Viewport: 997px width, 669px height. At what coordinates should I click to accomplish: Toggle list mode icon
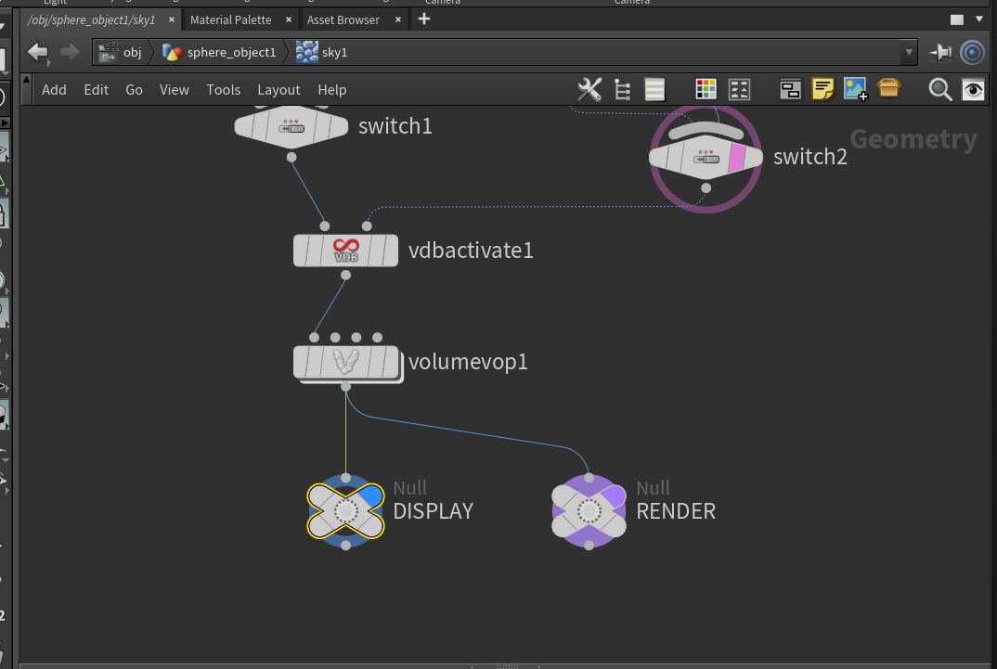pyautogui.click(x=654, y=90)
